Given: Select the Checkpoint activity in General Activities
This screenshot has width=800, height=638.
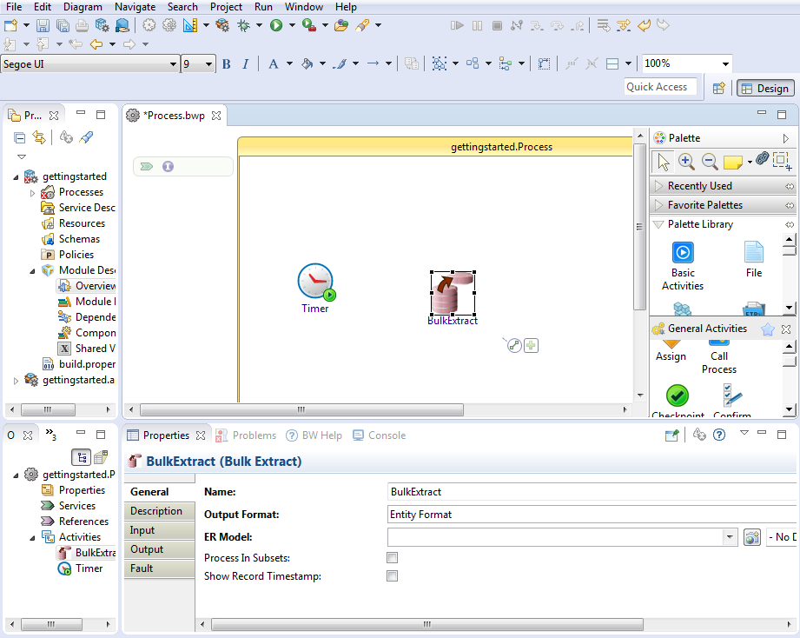Looking at the screenshot, I should tap(678, 395).
